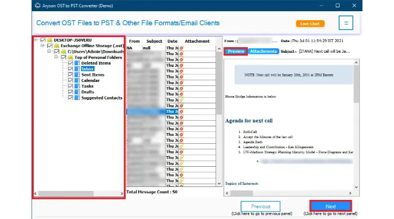Image resolution: width=394 pixels, height=219 pixels.
Task: Click folder tree scroll left arrow
Action: (x=35, y=193)
